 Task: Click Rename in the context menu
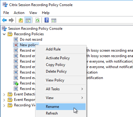pos(61,107)
